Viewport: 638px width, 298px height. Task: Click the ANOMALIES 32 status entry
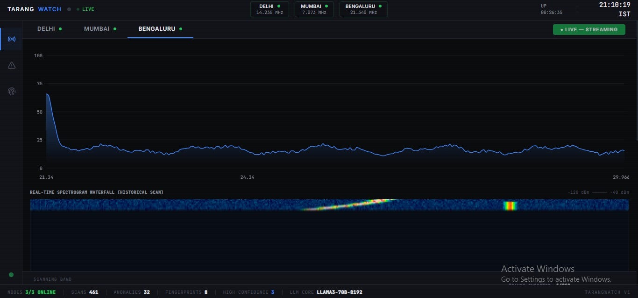[132, 292]
